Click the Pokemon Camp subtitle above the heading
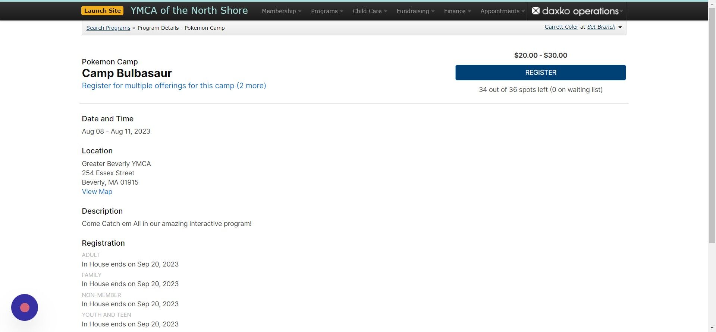The width and height of the screenshot is (716, 332). coord(110,62)
